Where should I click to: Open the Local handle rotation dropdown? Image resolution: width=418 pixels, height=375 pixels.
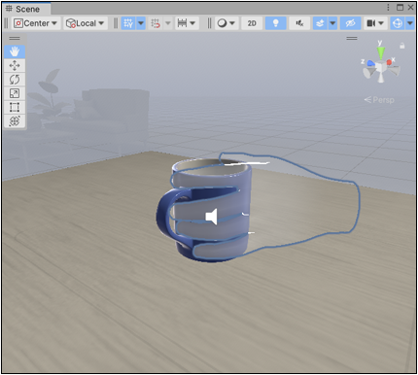(x=86, y=23)
